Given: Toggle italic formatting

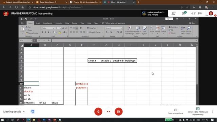Looking at the screenshot, I should coord(45,32).
